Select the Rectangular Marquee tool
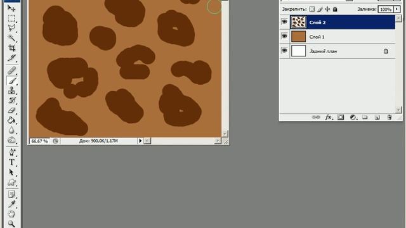 [x=11, y=18]
